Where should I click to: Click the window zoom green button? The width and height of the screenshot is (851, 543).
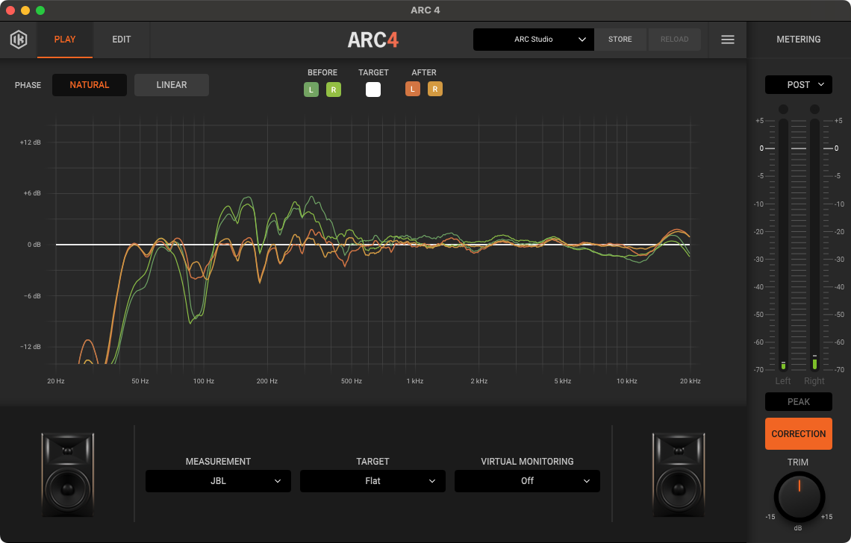coord(40,10)
